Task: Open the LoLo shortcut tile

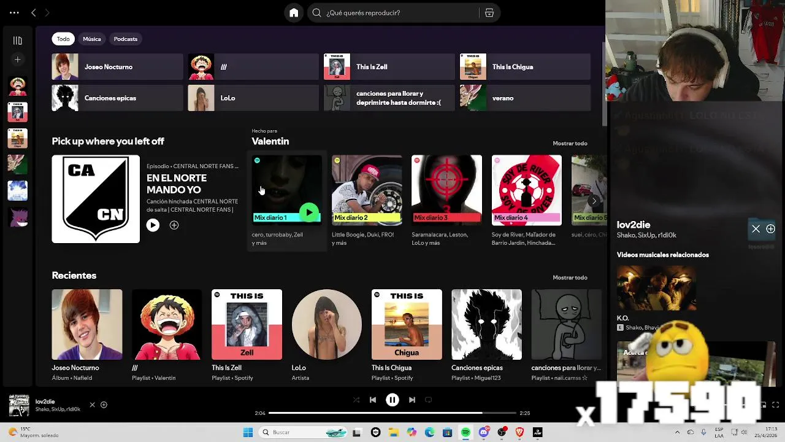Action: pyautogui.click(x=253, y=98)
